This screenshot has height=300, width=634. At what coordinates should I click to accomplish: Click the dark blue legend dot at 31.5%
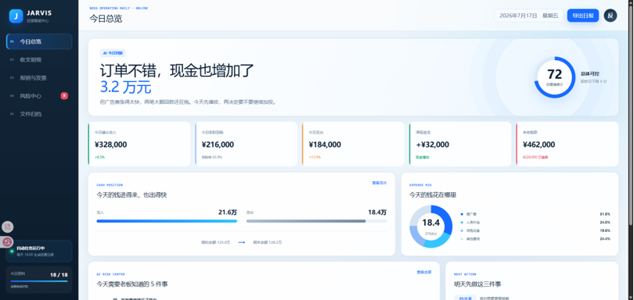point(462,214)
